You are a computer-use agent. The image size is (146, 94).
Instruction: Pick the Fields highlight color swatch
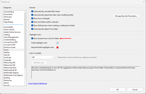pos(57,43)
